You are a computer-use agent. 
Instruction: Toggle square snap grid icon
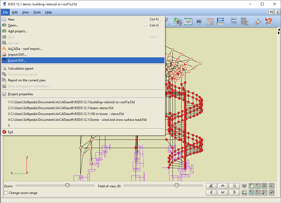pyautogui.click(x=252, y=186)
